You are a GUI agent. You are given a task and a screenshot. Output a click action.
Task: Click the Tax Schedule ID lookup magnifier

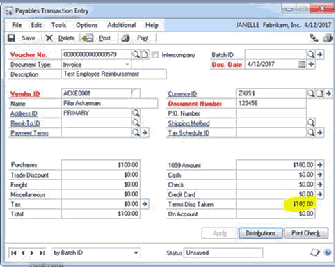click(311, 132)
